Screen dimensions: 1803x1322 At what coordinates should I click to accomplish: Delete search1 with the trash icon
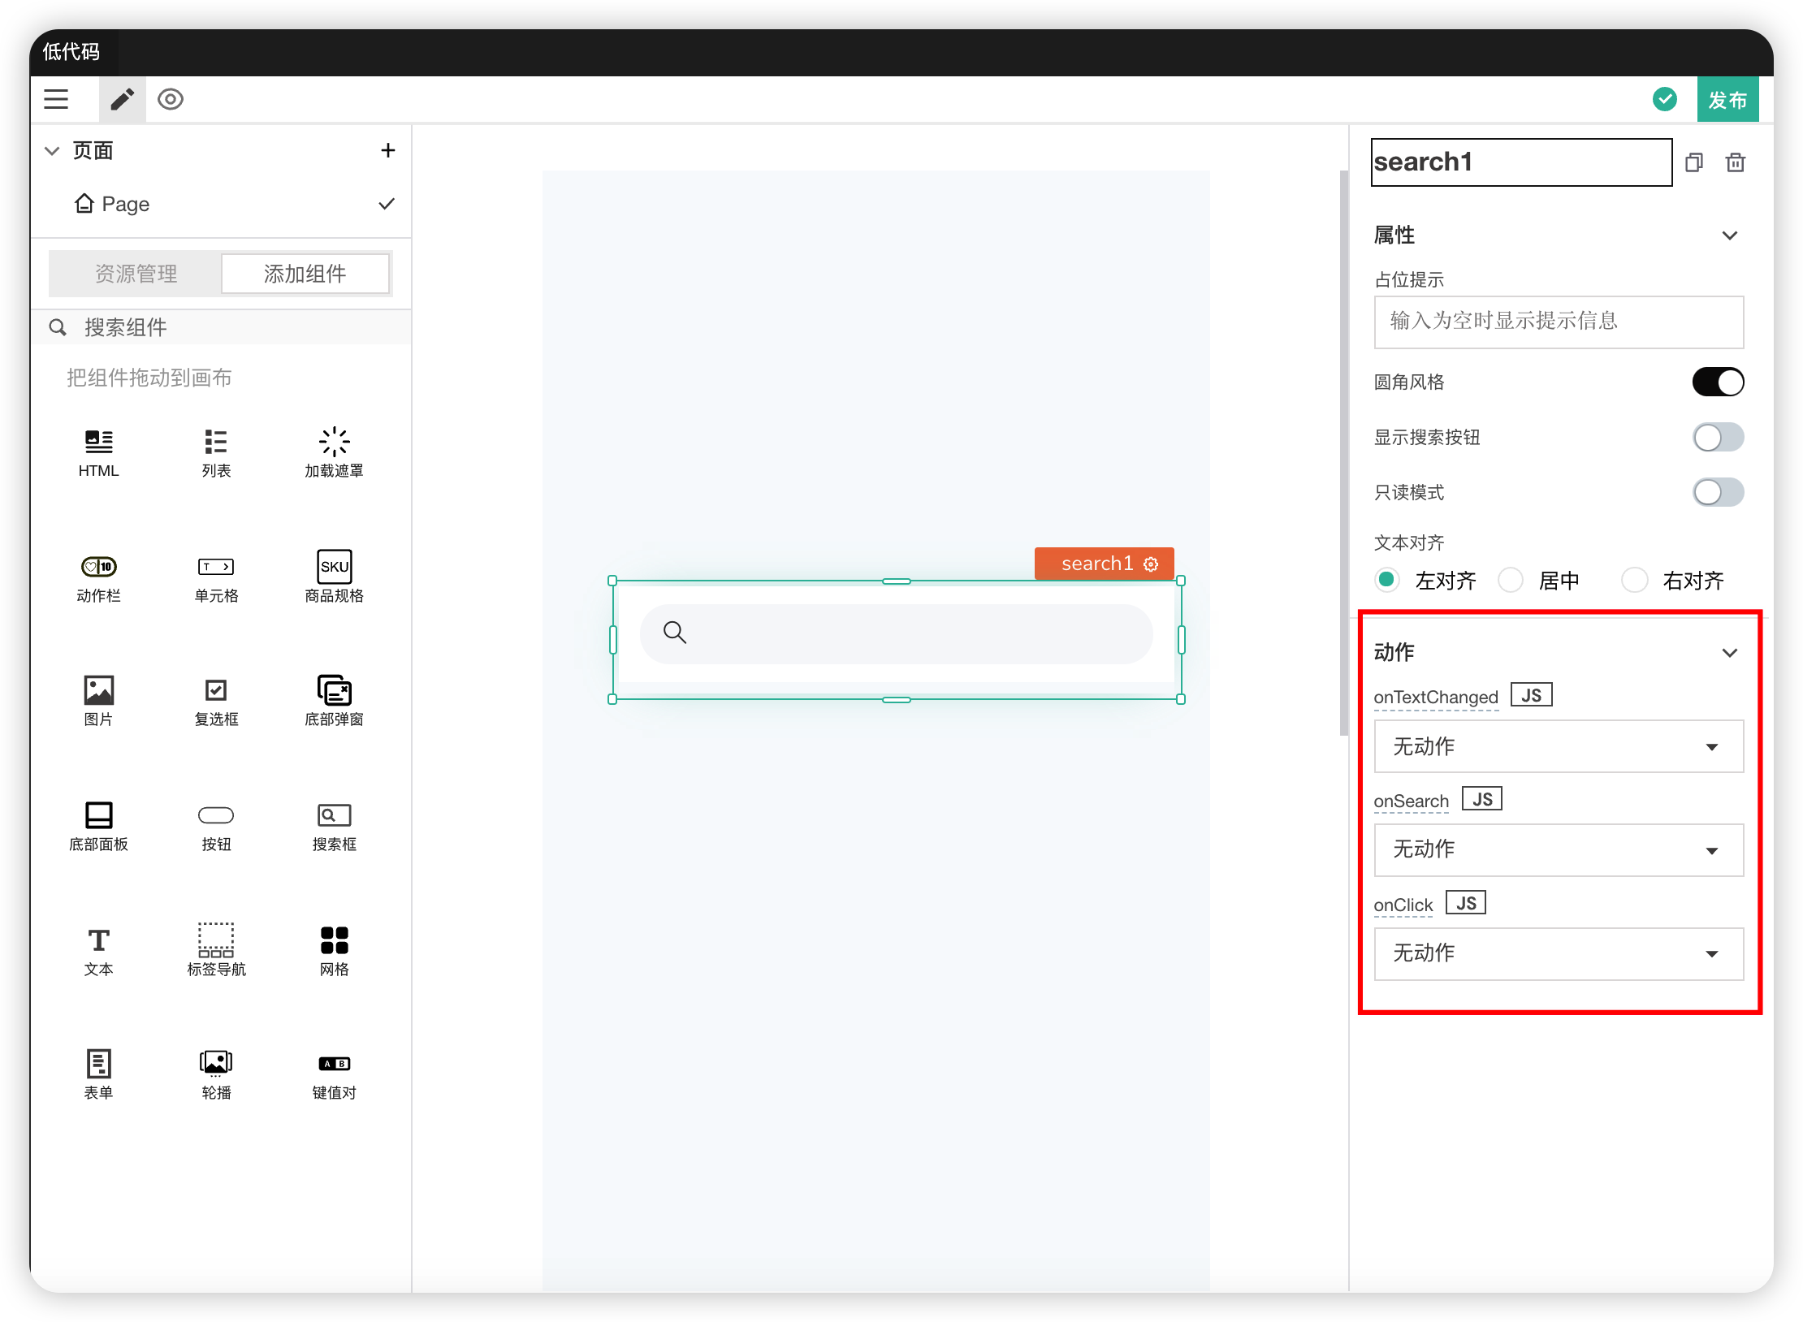pos(1735,162)
